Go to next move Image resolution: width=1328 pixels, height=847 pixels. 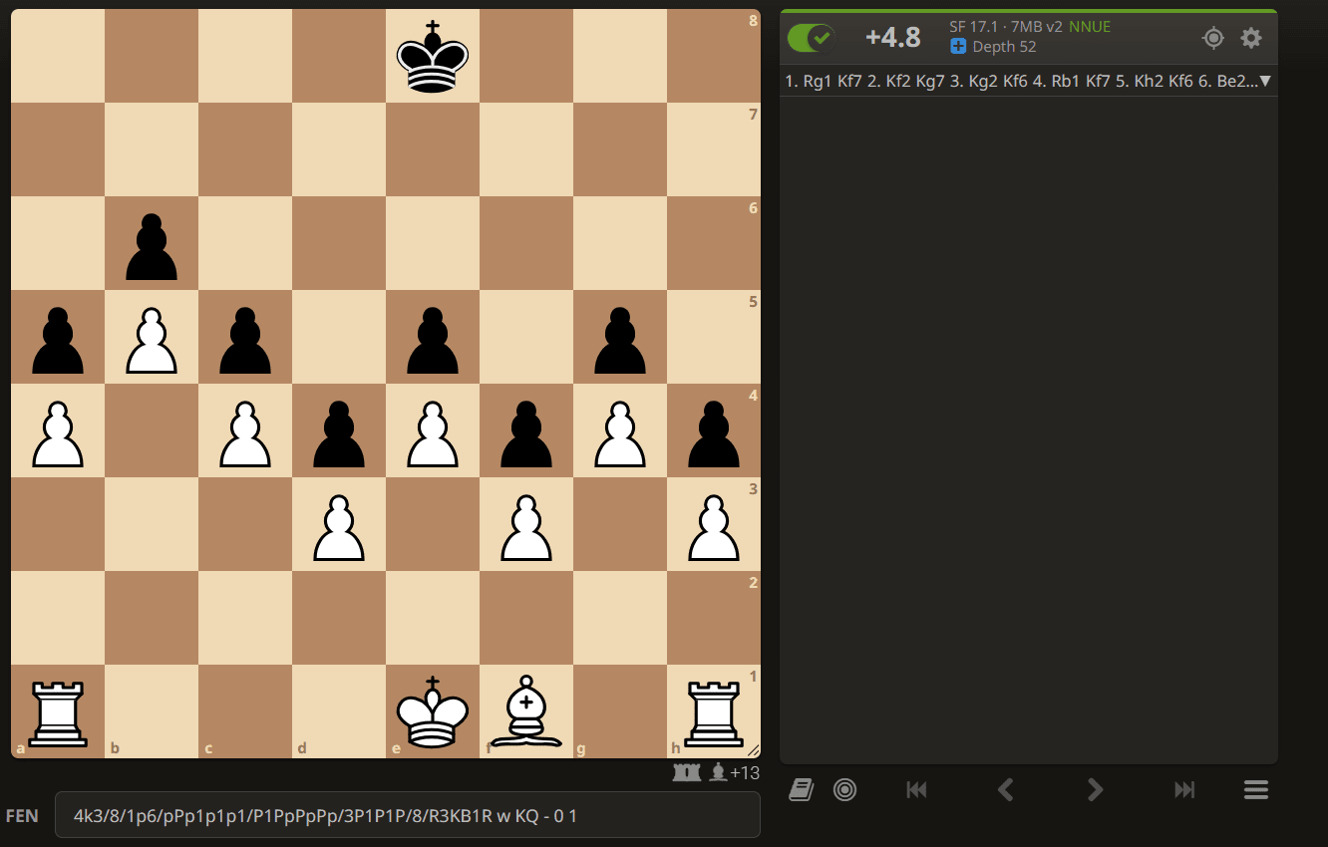pos(1095,790)
